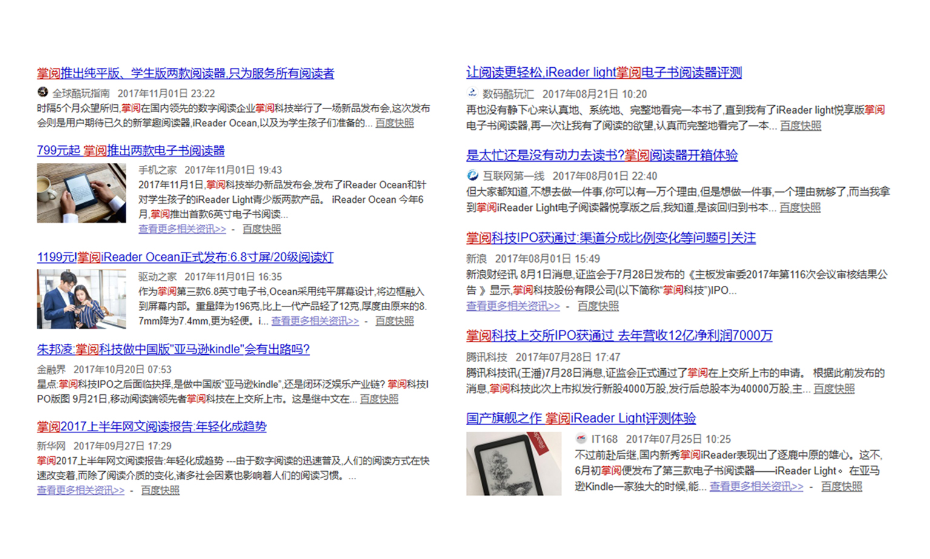Click source name IT168
The height and width of the screenshot is (559, 930).
tap(605, 439)
